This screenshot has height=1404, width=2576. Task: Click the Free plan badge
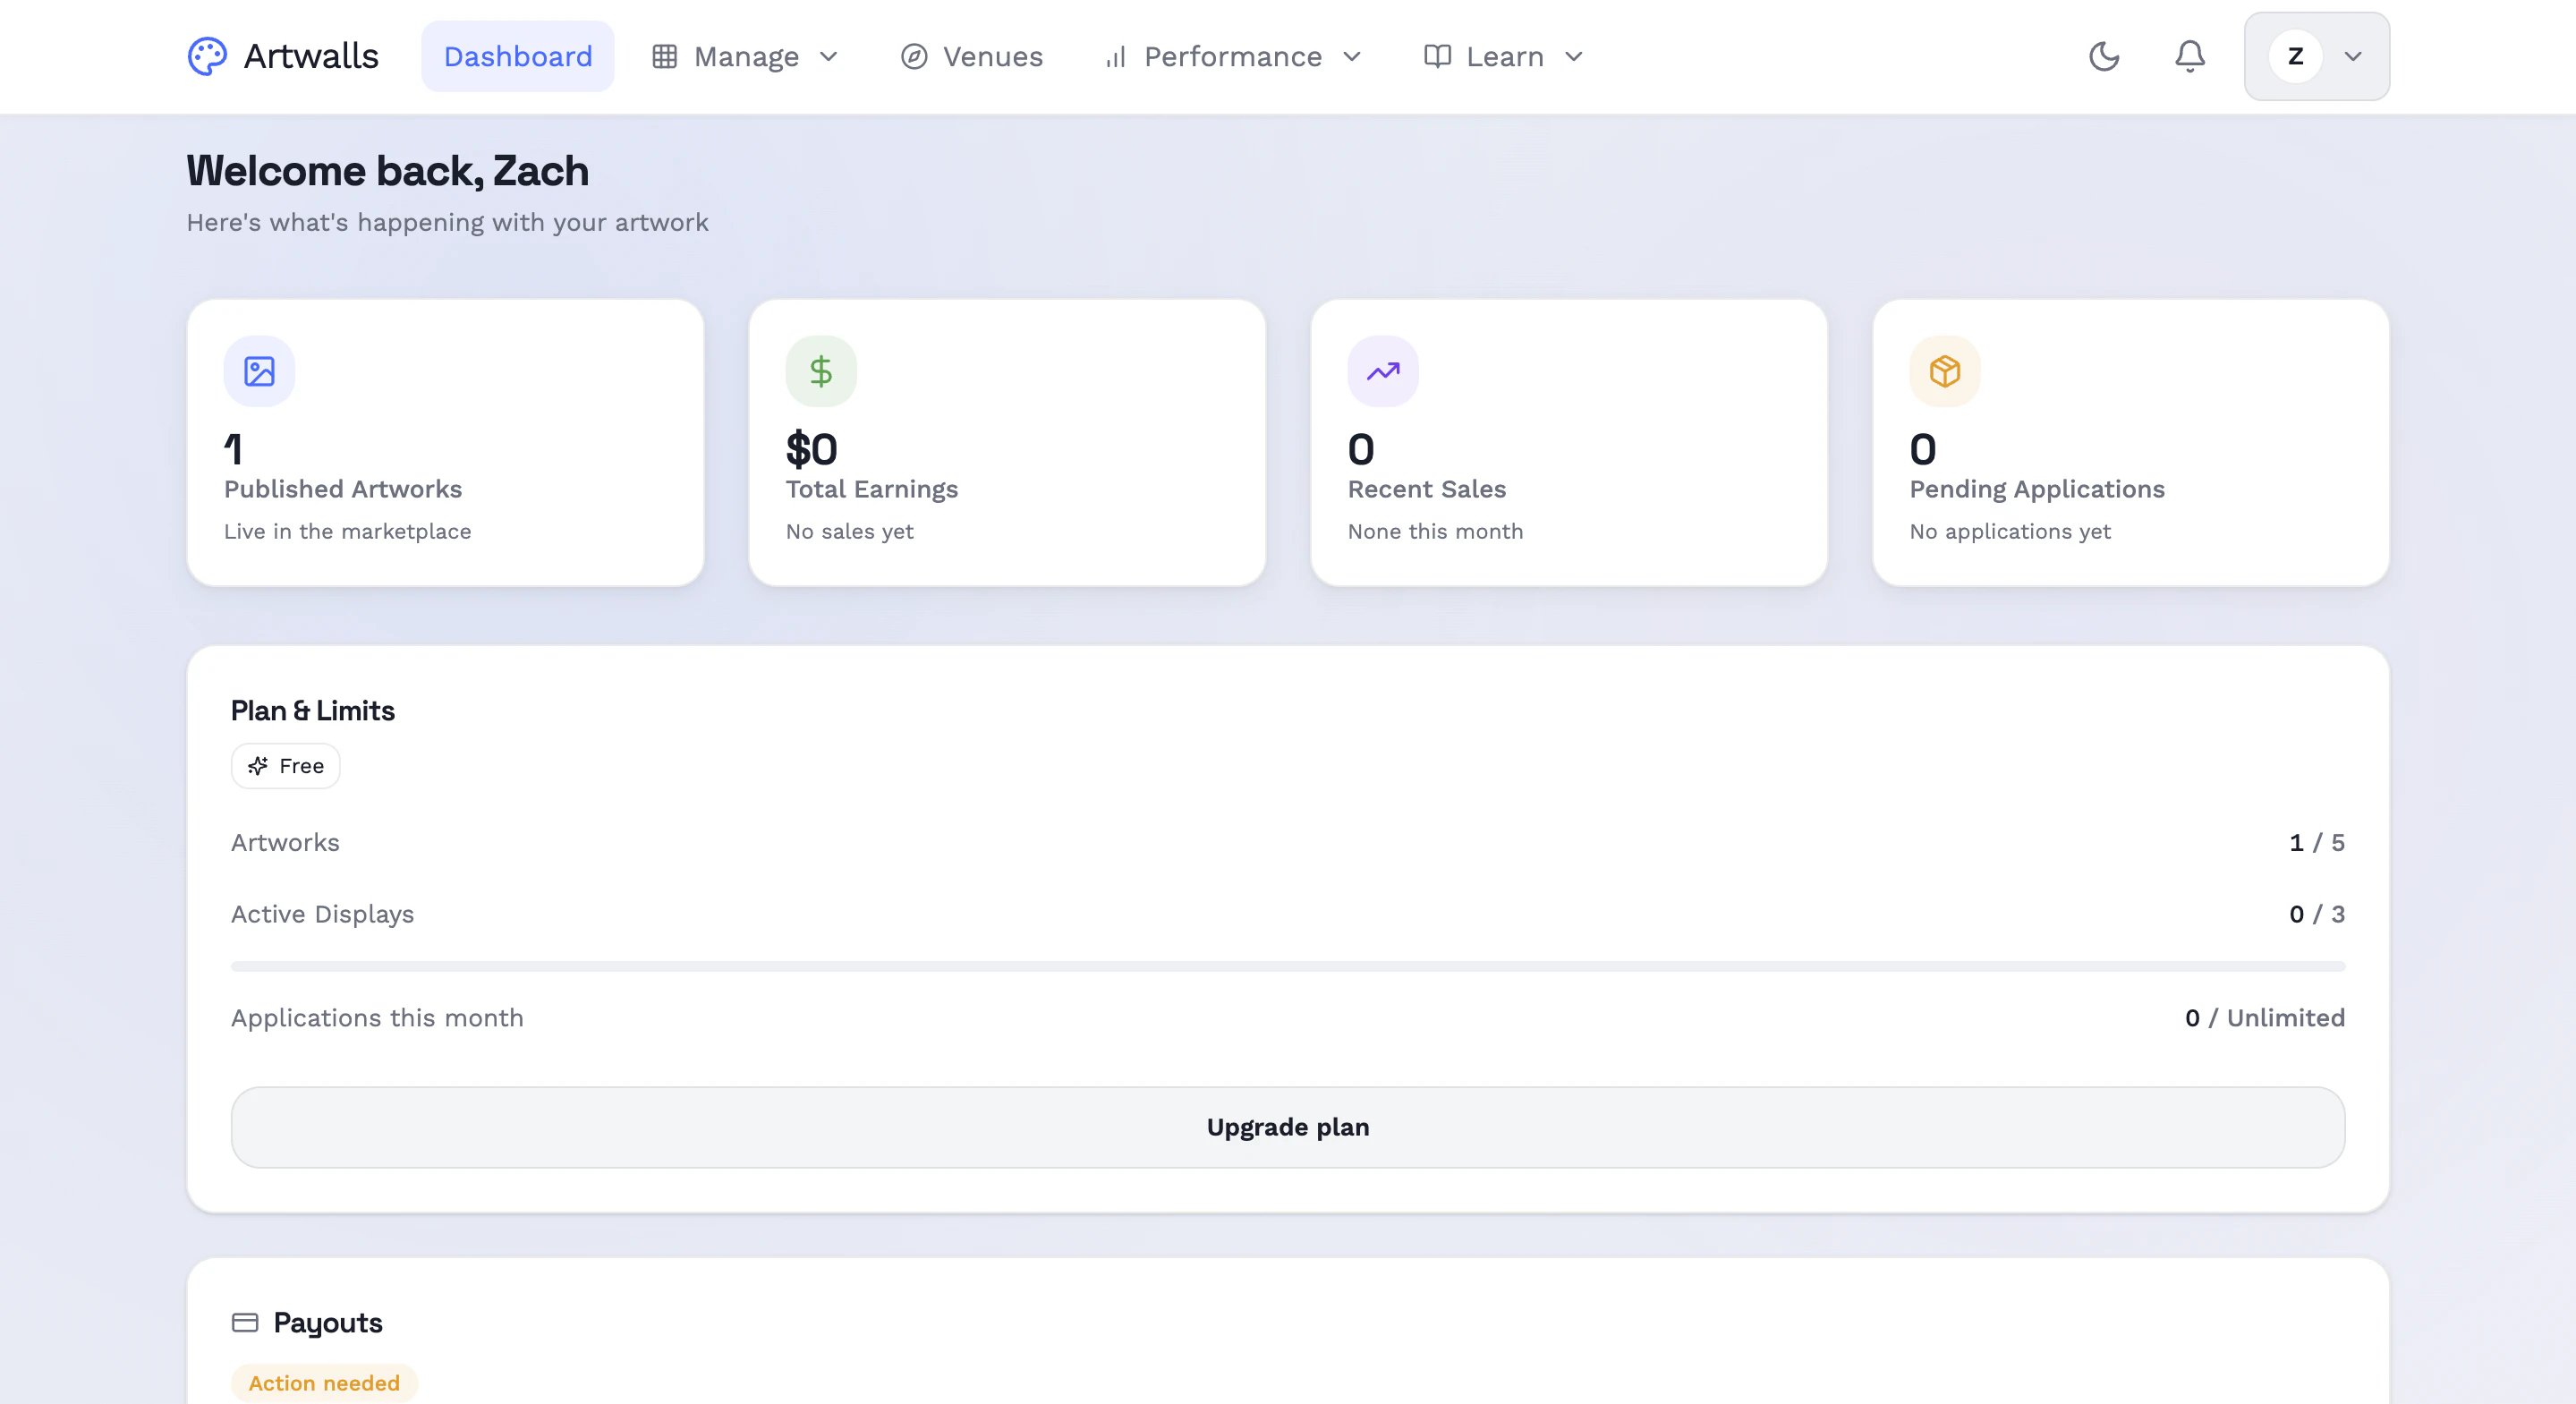click(286, 766)
